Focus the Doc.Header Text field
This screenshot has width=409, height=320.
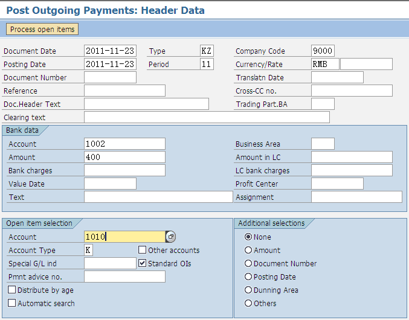(x=146, y=104)
